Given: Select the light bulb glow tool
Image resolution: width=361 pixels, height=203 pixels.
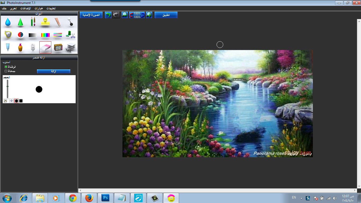Looking at the screenshot, I should (x=33, y=47).
